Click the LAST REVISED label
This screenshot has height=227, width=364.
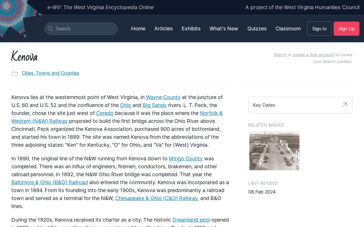tap(263, 183)
